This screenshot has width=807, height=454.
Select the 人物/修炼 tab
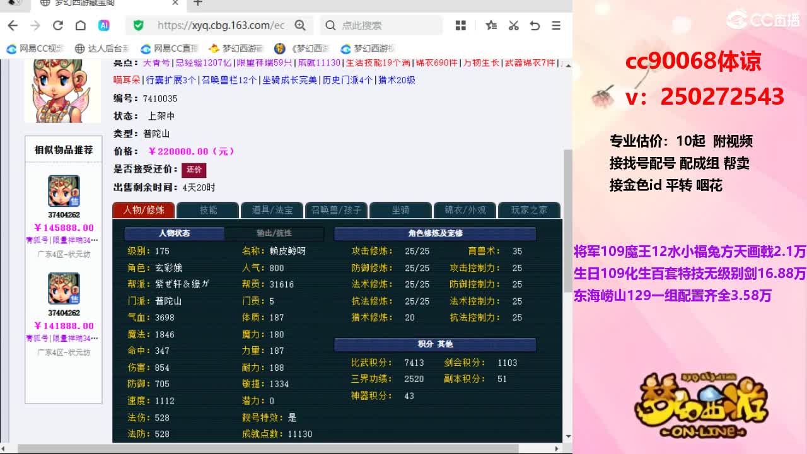144,210
